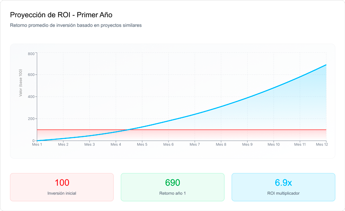Viewport: 345px width, 211px height.
Task: Click the 'Mes 6' x-axis label
Action: pos(169,145)
